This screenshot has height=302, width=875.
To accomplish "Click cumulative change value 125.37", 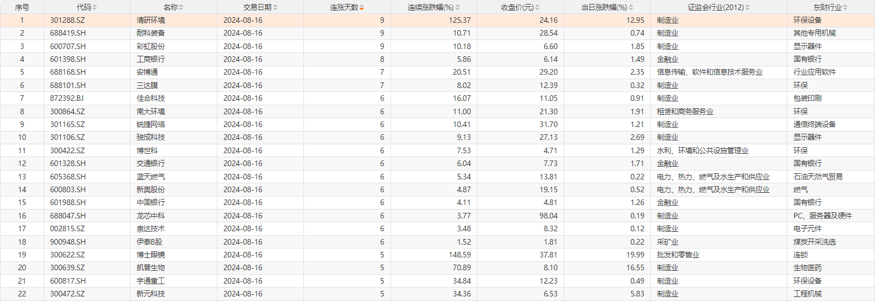I will (x=460, y=20).
